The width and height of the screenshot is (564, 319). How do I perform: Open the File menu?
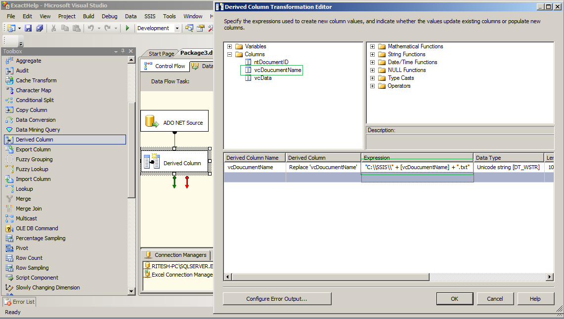tap(11, 16)
